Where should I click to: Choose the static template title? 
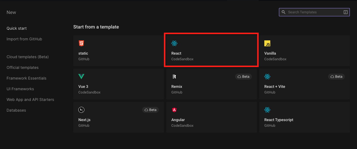tap(83, 53)
